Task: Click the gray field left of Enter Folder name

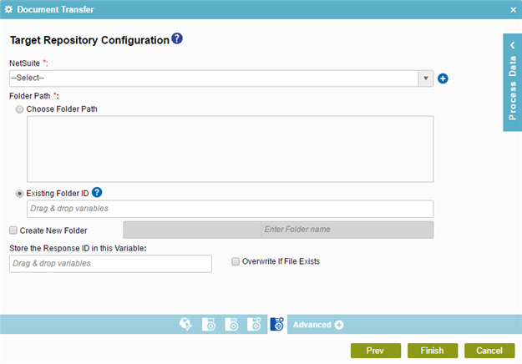Action: (x=192, y=230)
